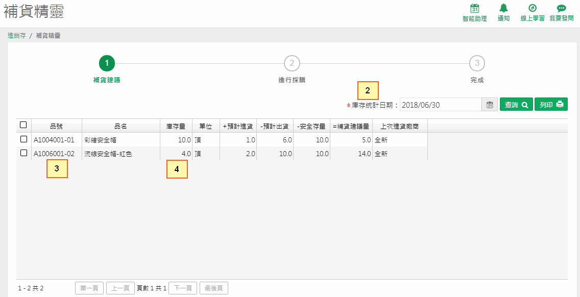580x297 pixels.
Task: Click the 上次進貨廠商 column header
Action: click(x=400, y=126)
